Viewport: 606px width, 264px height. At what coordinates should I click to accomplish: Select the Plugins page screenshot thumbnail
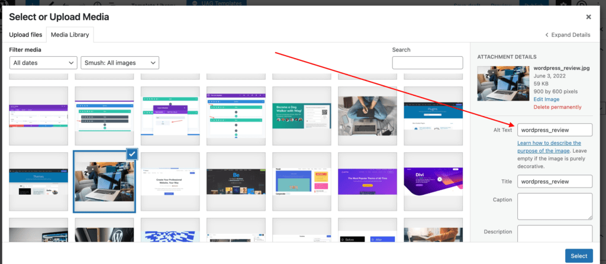pyautogui.click(x=433, y=115)
